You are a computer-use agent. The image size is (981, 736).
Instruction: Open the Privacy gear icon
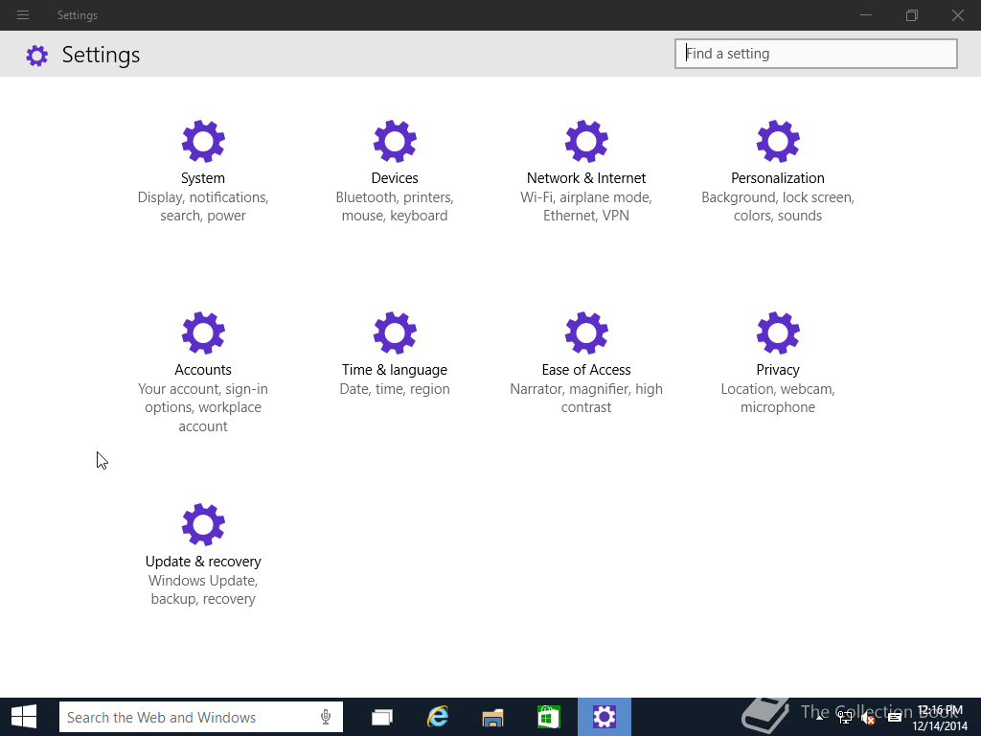pos(778,333)
